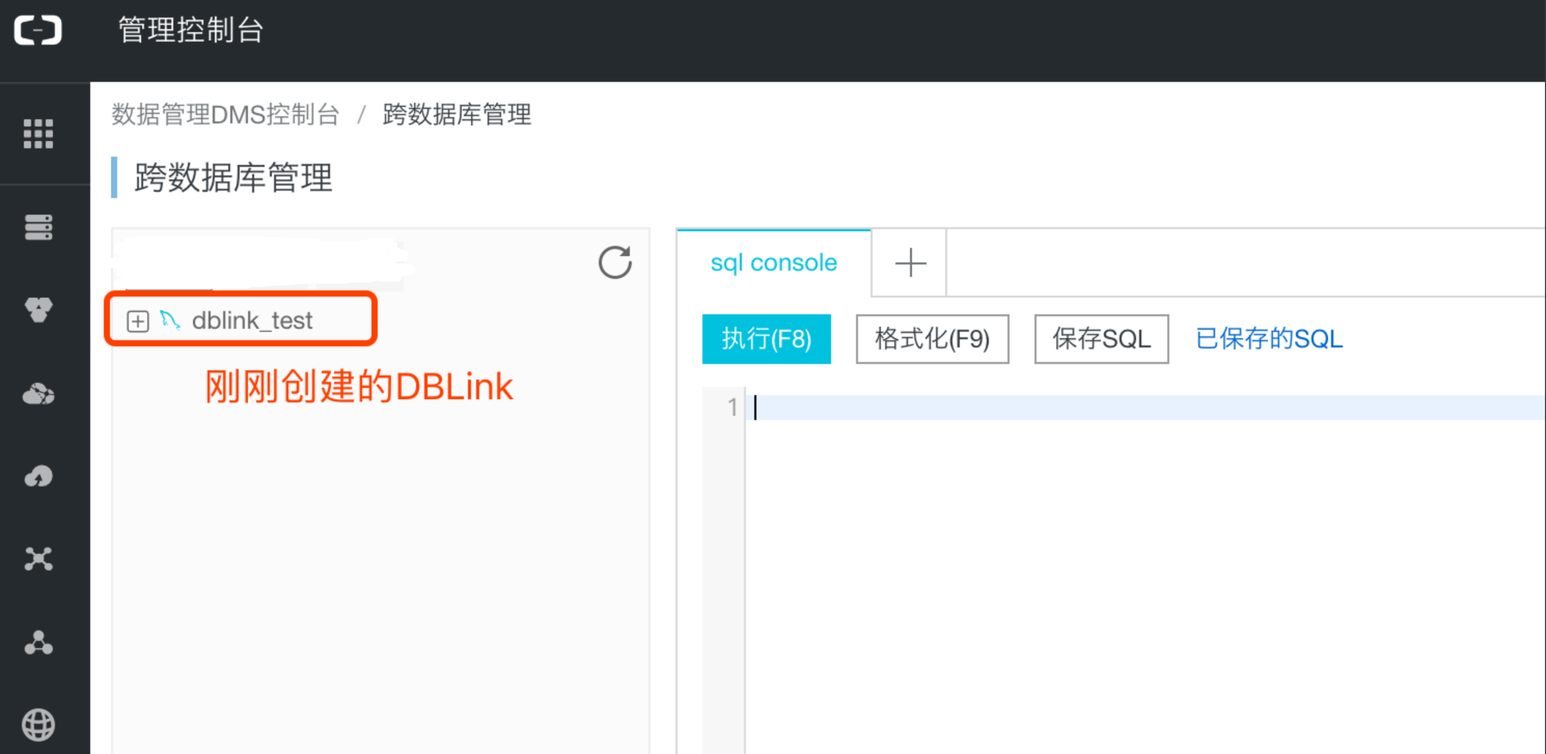
Task: Focus the SQL editor line 1
Action: click(1147, 407)
